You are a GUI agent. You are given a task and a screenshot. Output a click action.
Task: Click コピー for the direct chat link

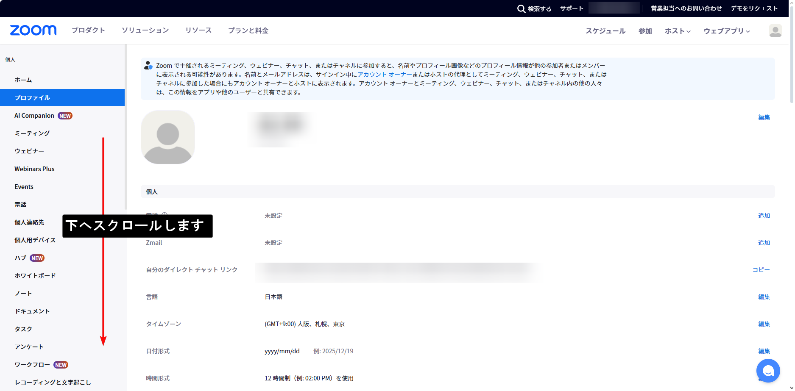point(761,270)
